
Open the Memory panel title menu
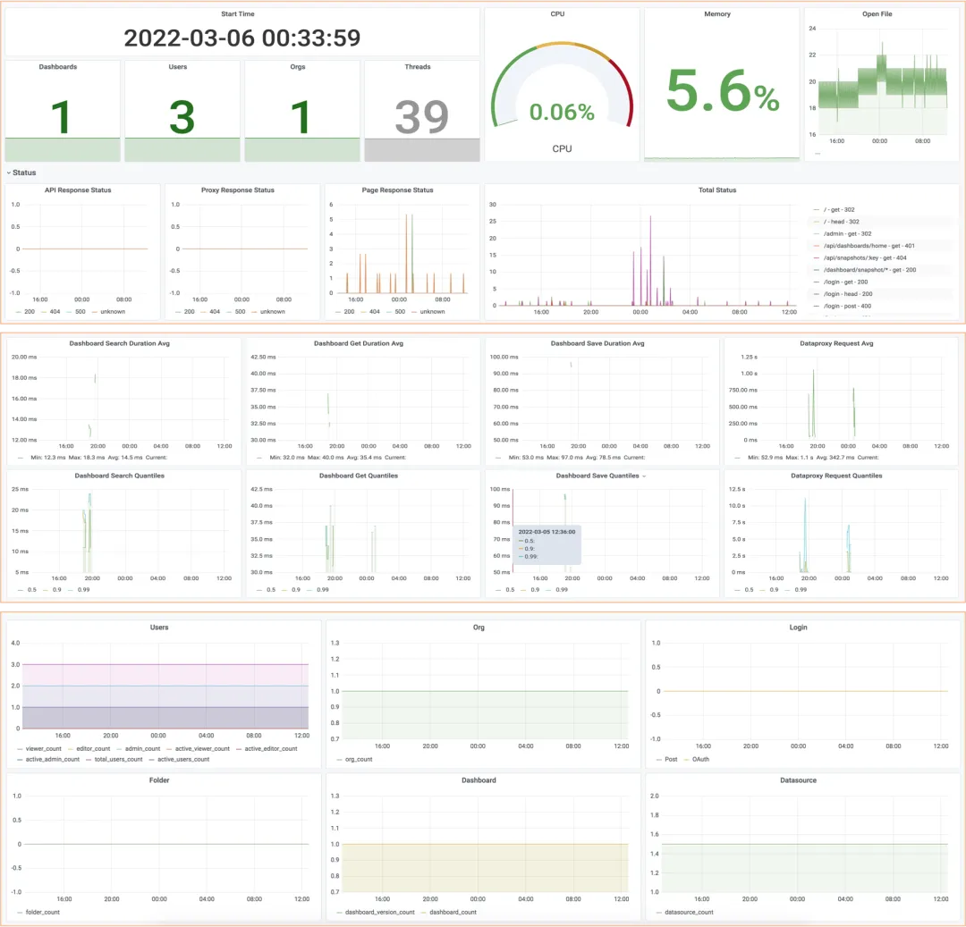(x=717, y=14)
